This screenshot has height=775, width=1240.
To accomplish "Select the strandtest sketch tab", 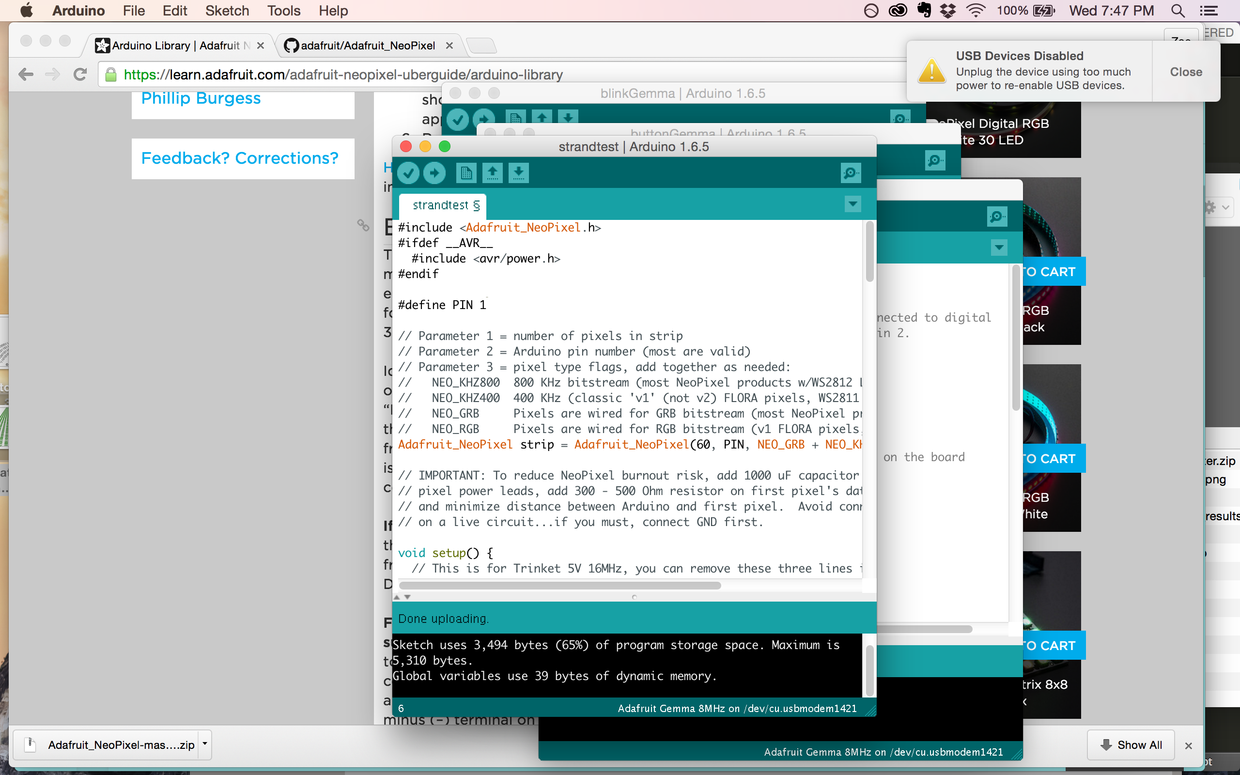I will [x=443, y=205].
